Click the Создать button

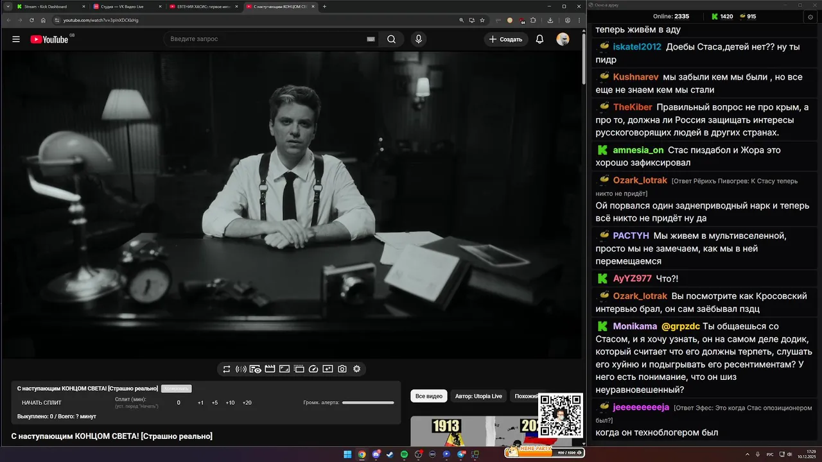tap(506, 39)
